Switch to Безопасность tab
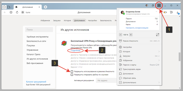The width and height of the screenshot is (183, 91). click(x=106, y=20)
